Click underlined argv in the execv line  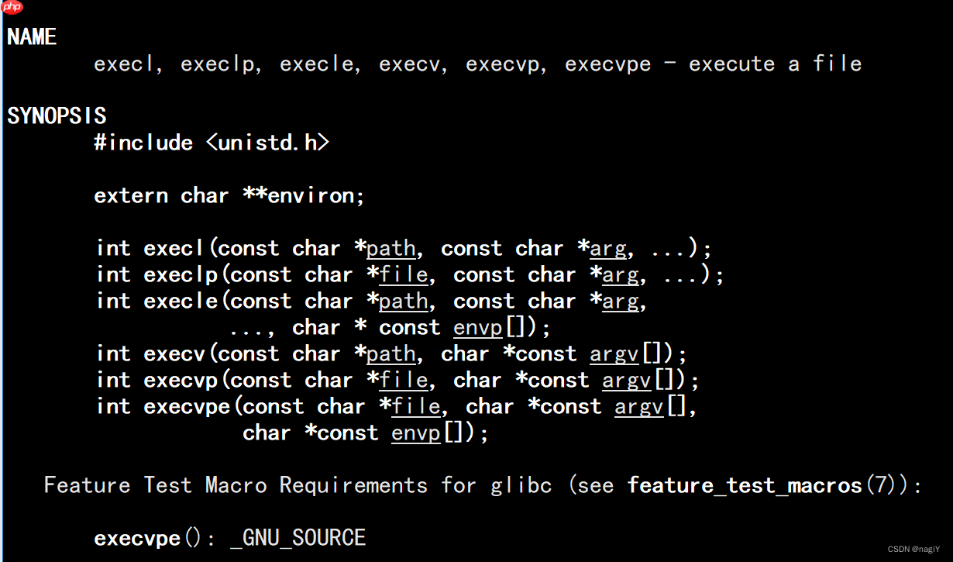[614, 354]
